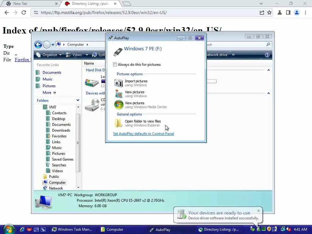Click the Explorer search magnifier icon

point(268,44)
